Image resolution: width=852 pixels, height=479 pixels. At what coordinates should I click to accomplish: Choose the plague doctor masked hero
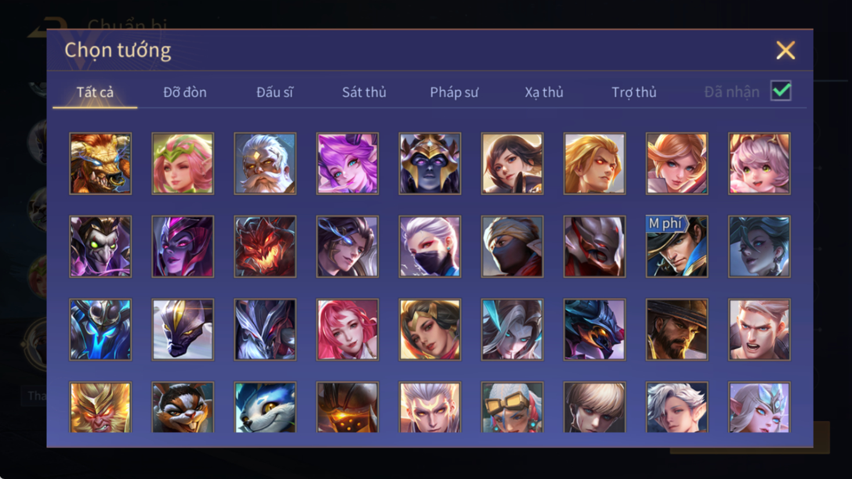click(x=100, y=246)
